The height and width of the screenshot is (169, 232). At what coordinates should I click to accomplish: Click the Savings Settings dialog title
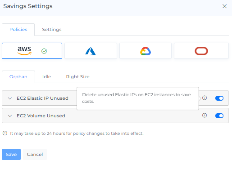pyautogui.click(x=28, y=6)
